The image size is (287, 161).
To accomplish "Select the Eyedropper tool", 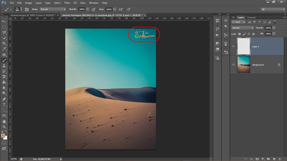I will point(4,49).
